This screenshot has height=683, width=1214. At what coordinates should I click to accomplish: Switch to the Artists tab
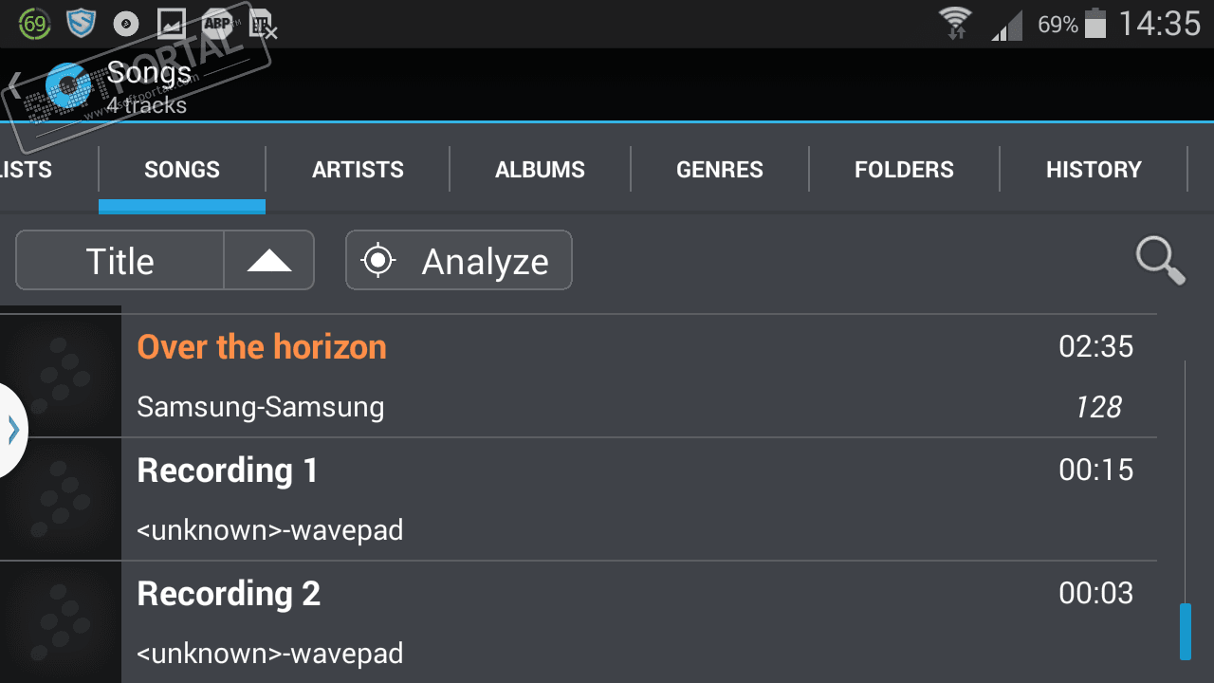click(x=358, y=170)
